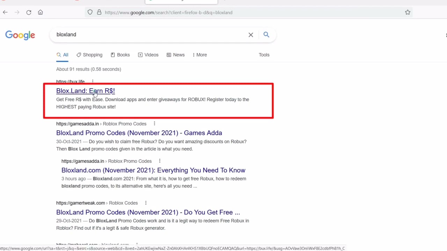This screenshot has height=251, width=447.
Task: Open the tracking protection shield icon
Action: point(90,13)
